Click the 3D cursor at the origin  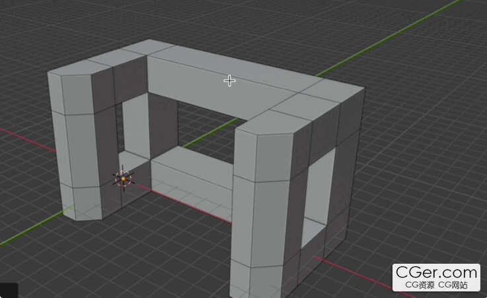pos(123,178)
